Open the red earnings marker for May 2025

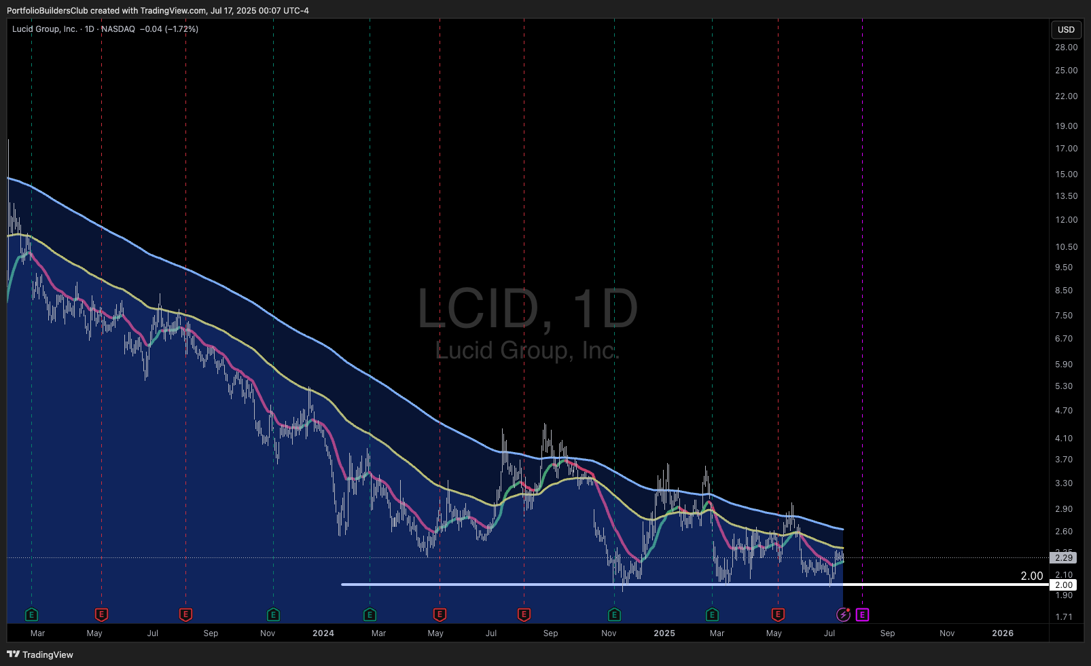pos(778,615)
